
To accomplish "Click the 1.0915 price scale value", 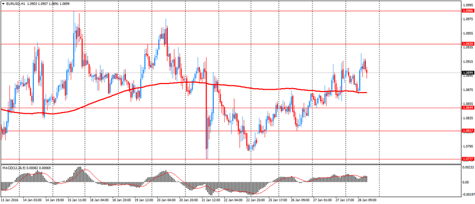I will [x=467, y=62].
